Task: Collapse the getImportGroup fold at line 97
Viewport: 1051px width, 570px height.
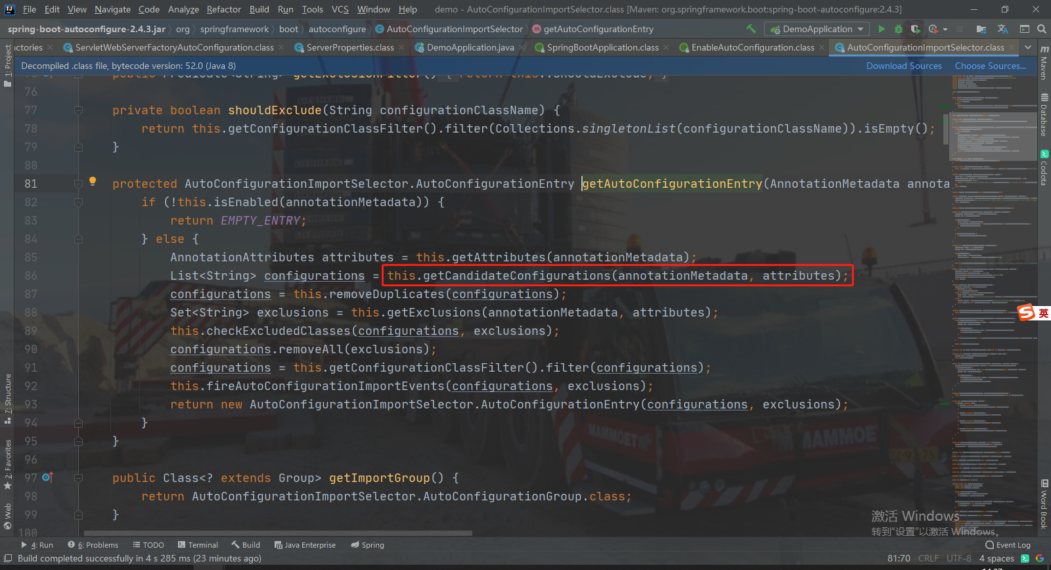Action: click(x=78, y=478)
